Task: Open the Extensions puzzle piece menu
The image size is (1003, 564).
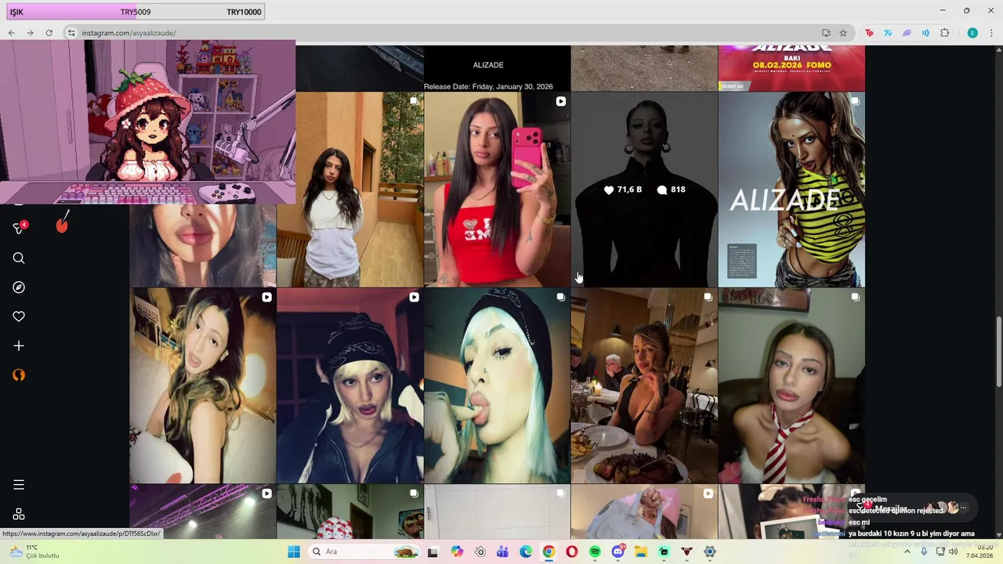Action: click(x=944, y=33)
